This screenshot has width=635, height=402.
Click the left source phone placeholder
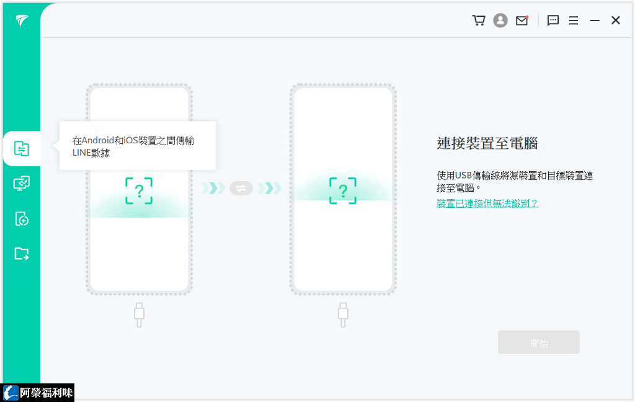click(x=139, y=189)
